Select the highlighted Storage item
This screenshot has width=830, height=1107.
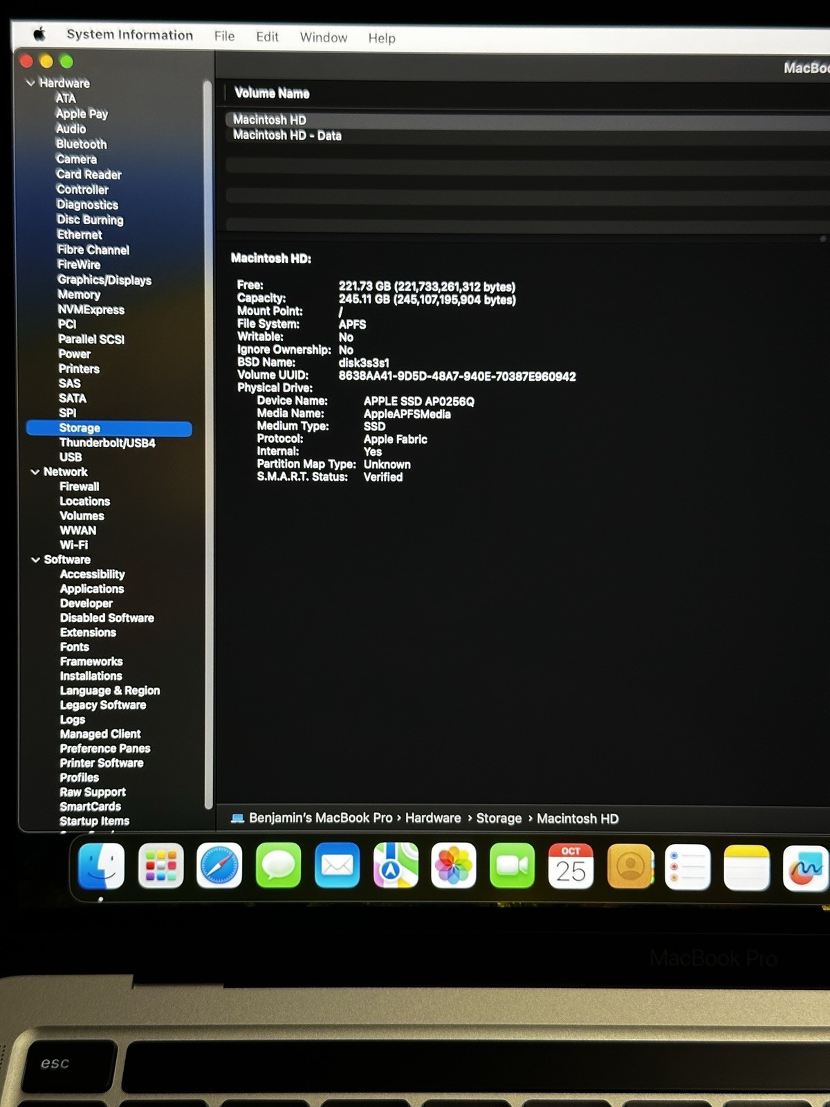click(x=109, y=428)
